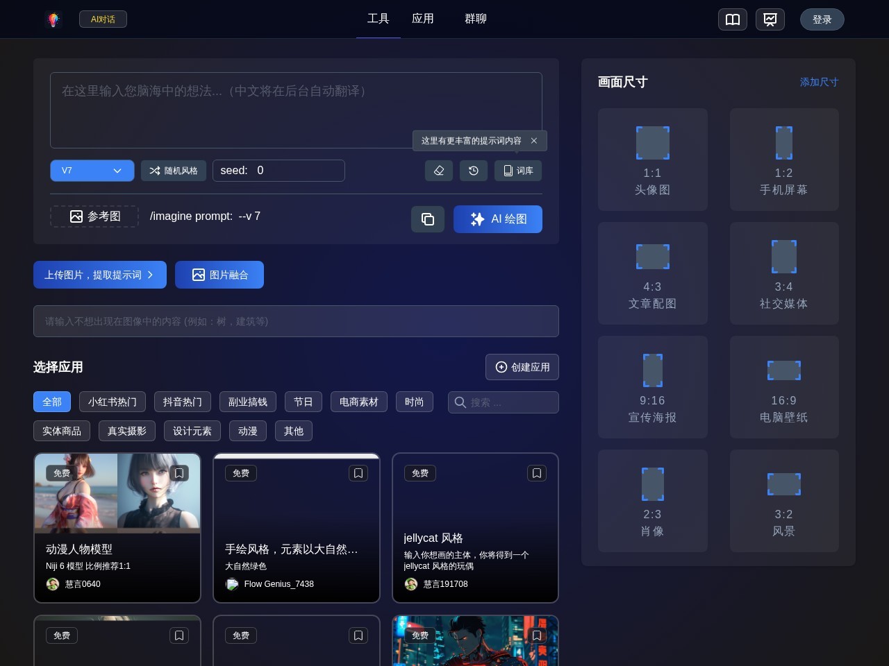Select the 3:2 风景 size
Image resolution: width=889 pixels, height=666 pixels.
pyautogui.click(x=784, y=501)
